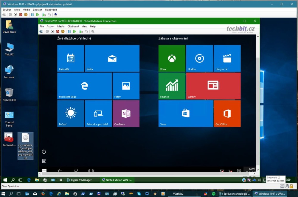Click the green Start icon below Soubor menu
Viewport: 298px width, 197px height.
click(x=38, y=15)
